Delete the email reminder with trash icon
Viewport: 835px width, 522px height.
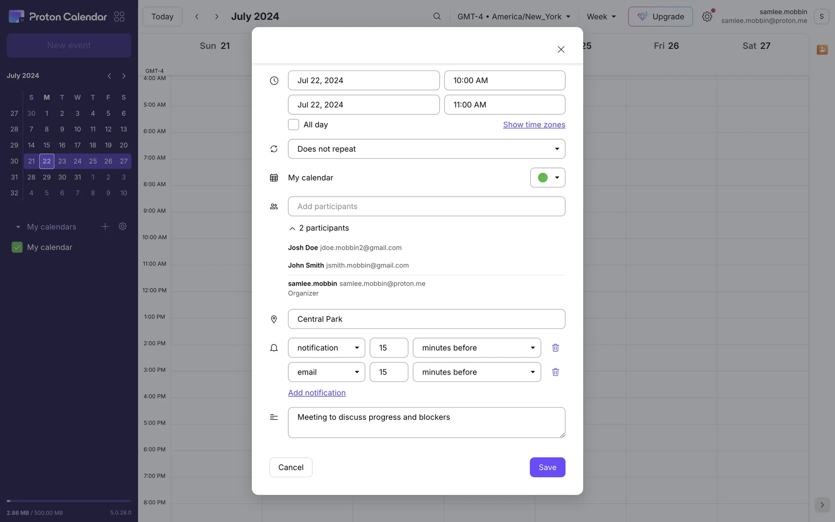[555, 372]
